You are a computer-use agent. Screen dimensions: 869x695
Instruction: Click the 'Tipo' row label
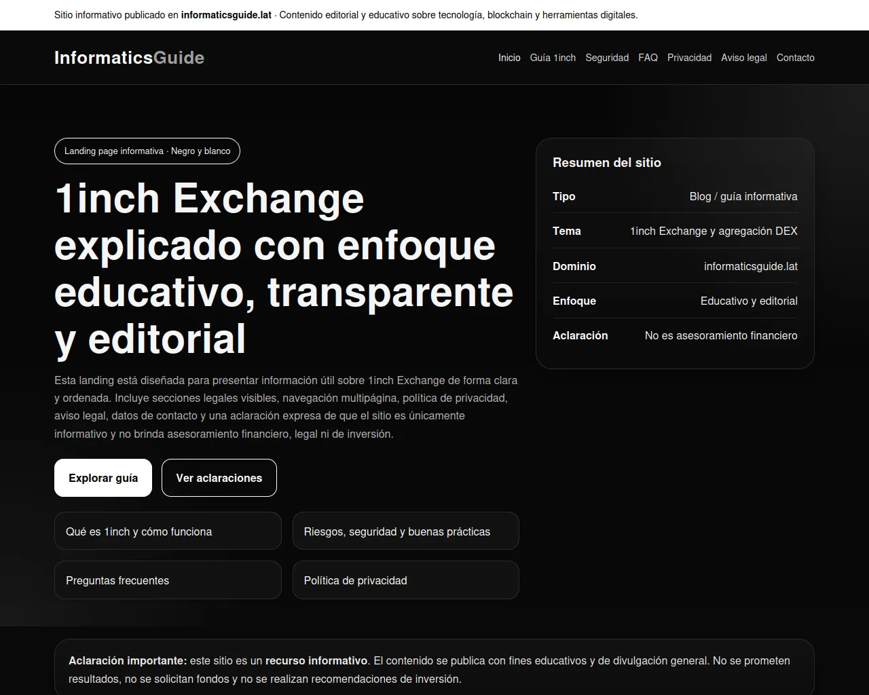(x=564, y=196)
